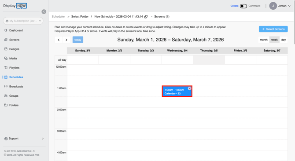Image resolution: width=295 pixels, height=161 pixels.
Task: Open the Jordan account dropdown arrow
Action: 289,6
